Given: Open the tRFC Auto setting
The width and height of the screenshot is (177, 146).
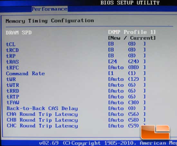Looking at the screenshot, I should click(127, 67).
